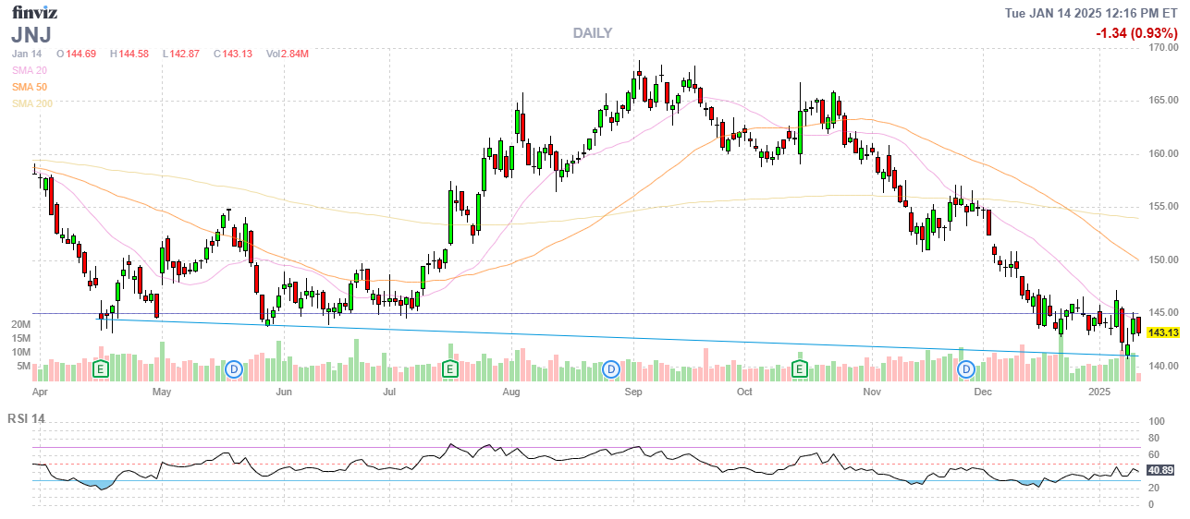Image resolution: width=1190 pixels, height=519 pixels.
Task: Click the 40.89 RSI value tag
Action: pyautogui.click(x=1160, y=470)
